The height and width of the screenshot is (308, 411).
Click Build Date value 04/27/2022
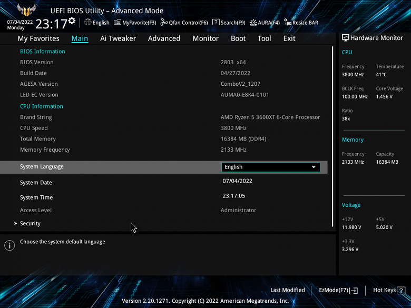click(236, 73)
